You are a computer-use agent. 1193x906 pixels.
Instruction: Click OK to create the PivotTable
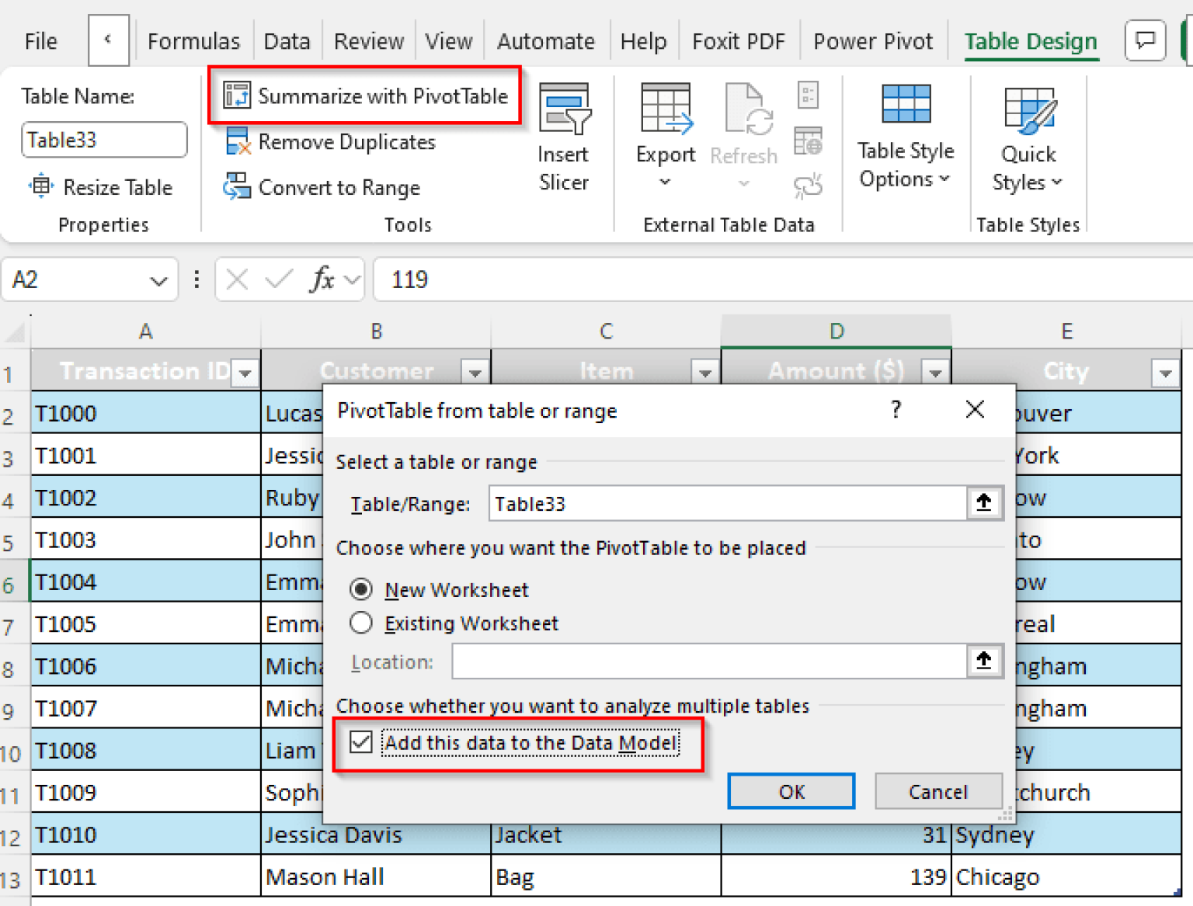tap(791, 791)
